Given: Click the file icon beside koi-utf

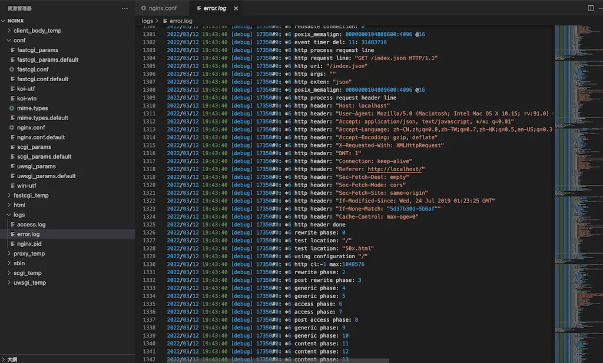Looking at the screenshot, I should (12, 89).
